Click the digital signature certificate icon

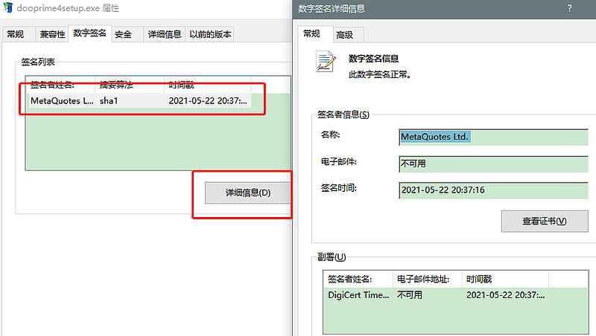click(x=325, y=61)
